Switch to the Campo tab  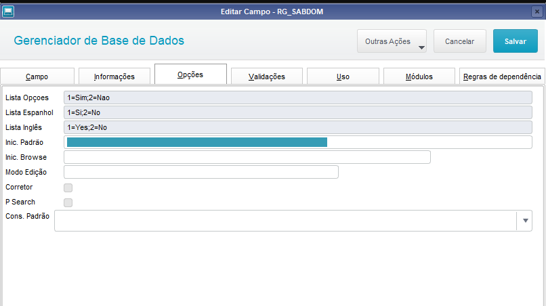coord(37,76)
